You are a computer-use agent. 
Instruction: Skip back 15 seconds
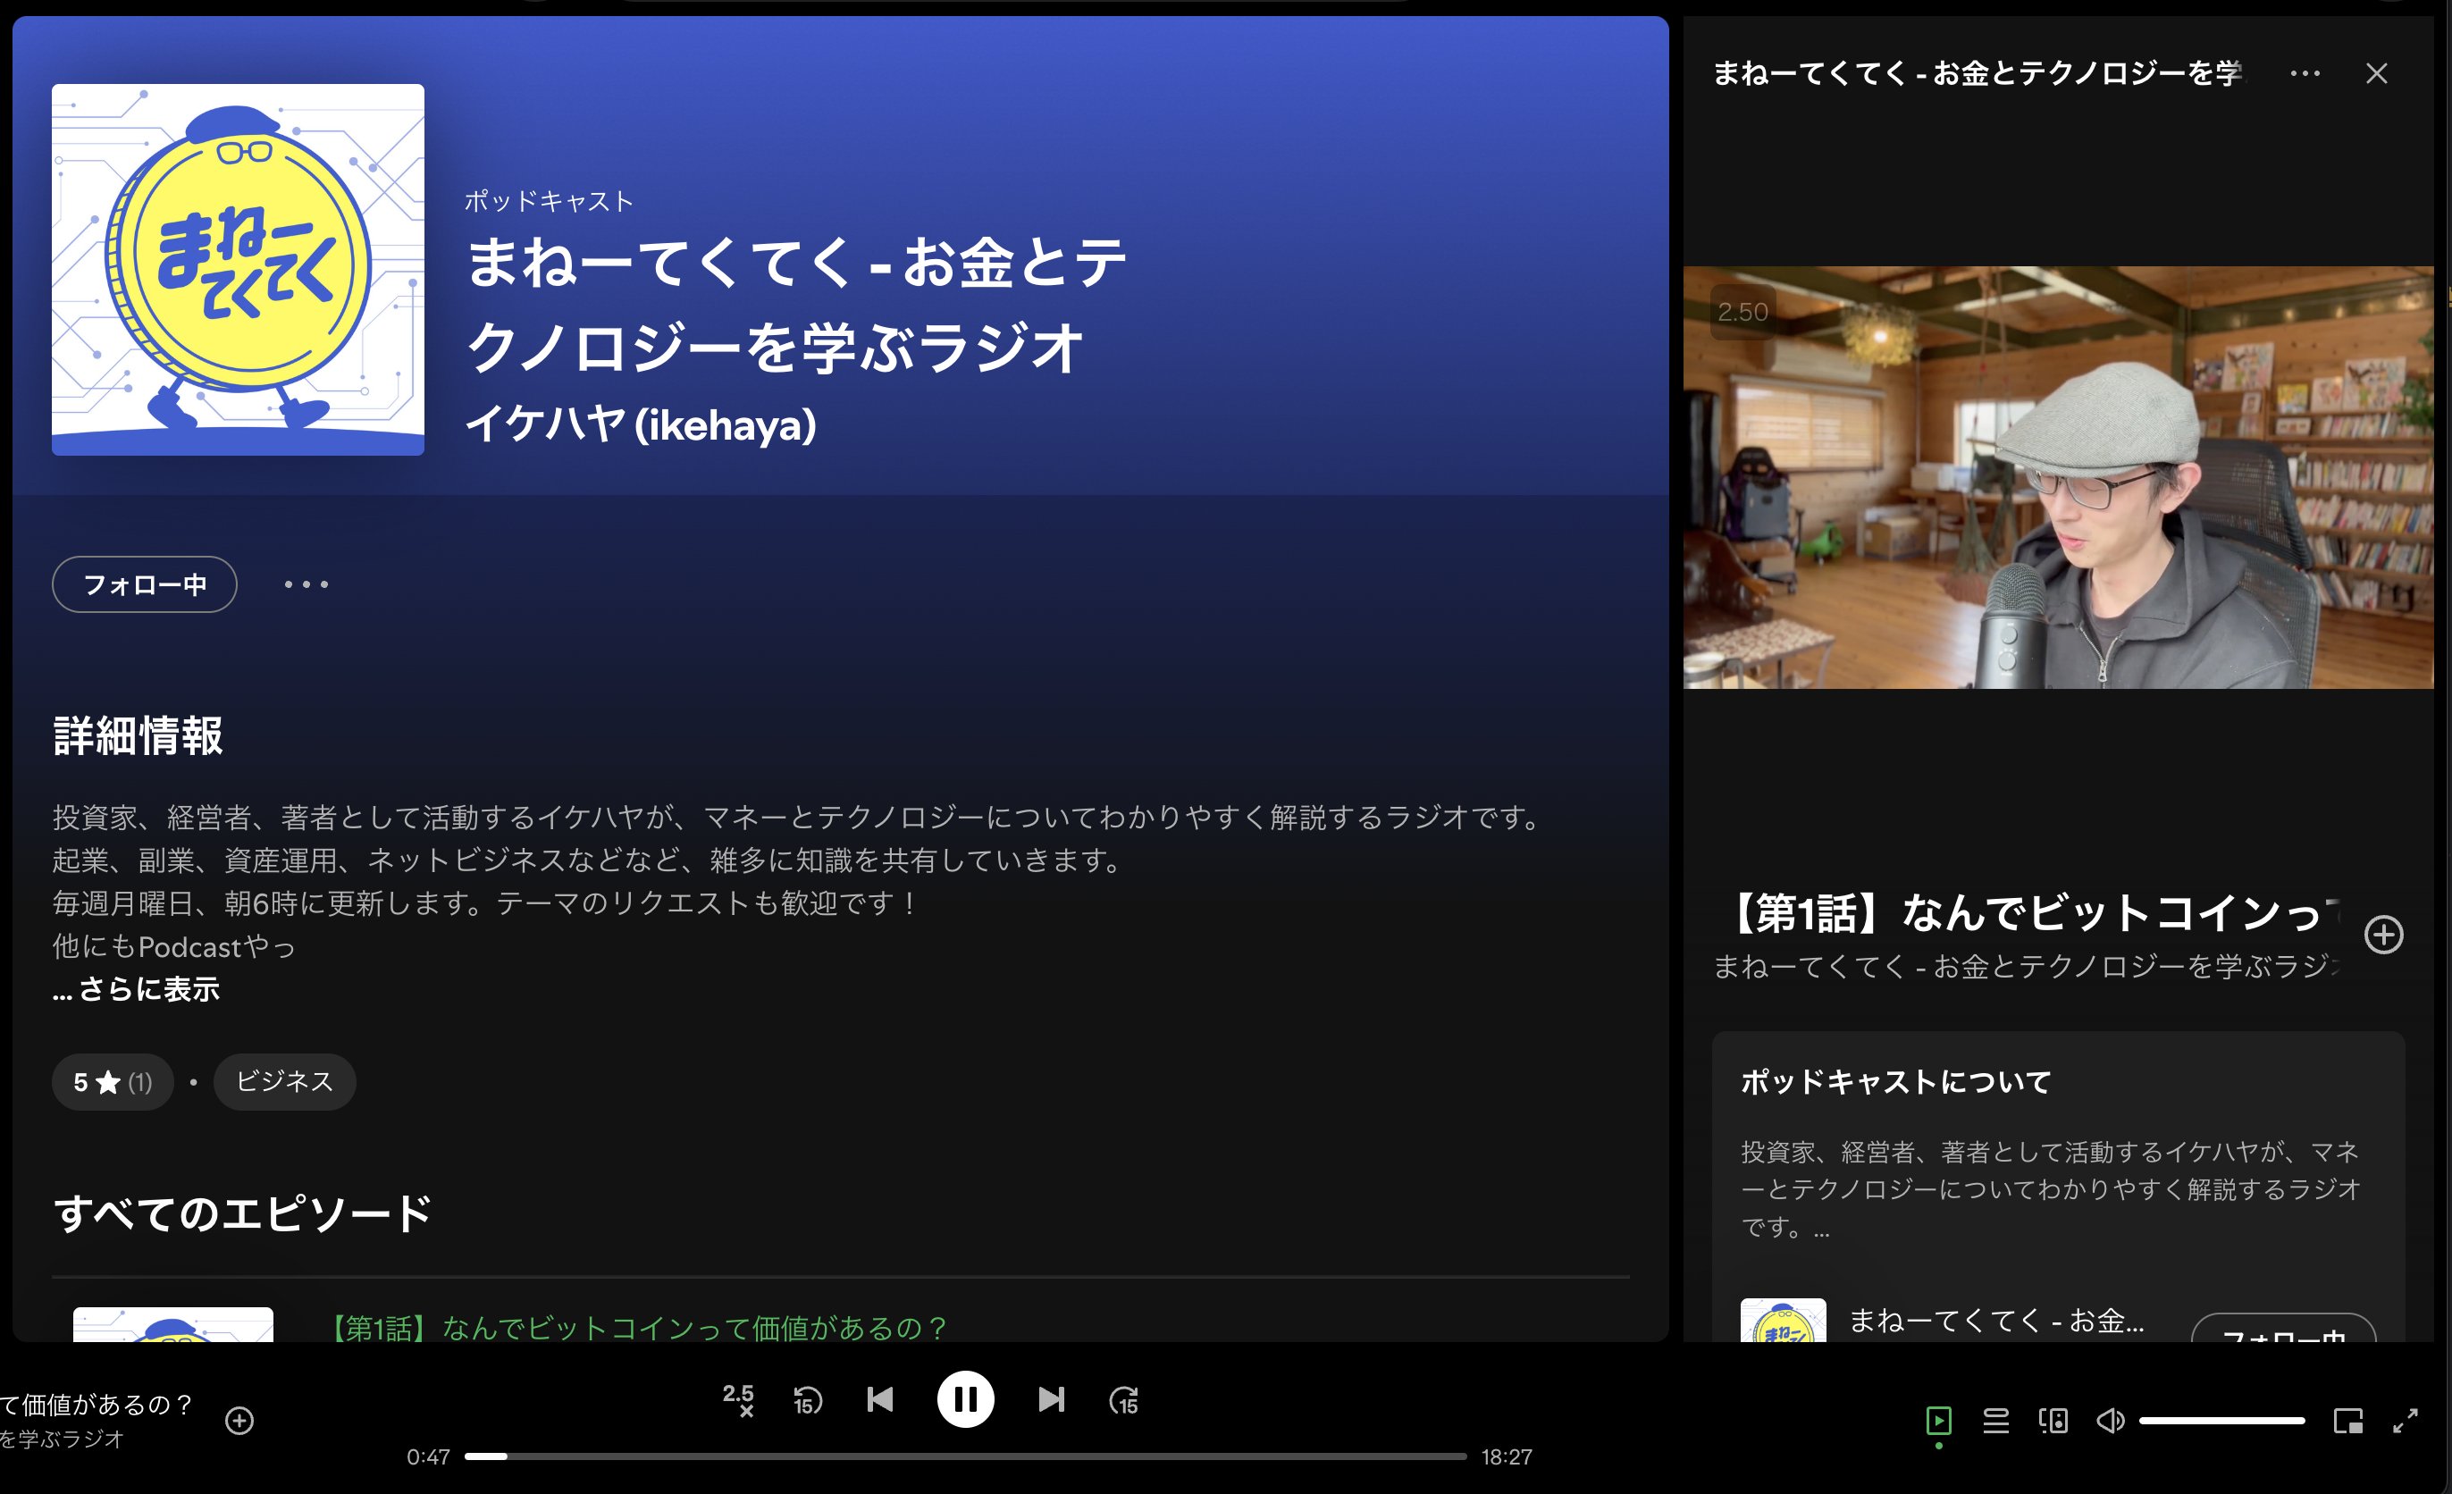click(x=807, y=1400)
